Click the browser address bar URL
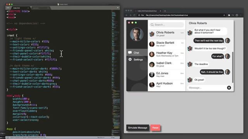248x139 pixels. (x=167, y=15)
